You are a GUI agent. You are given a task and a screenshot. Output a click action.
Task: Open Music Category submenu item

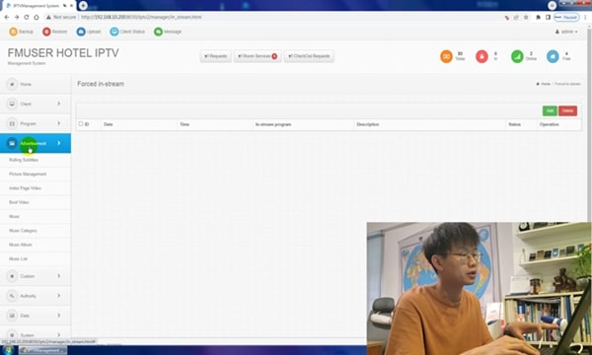coord(23,231)
